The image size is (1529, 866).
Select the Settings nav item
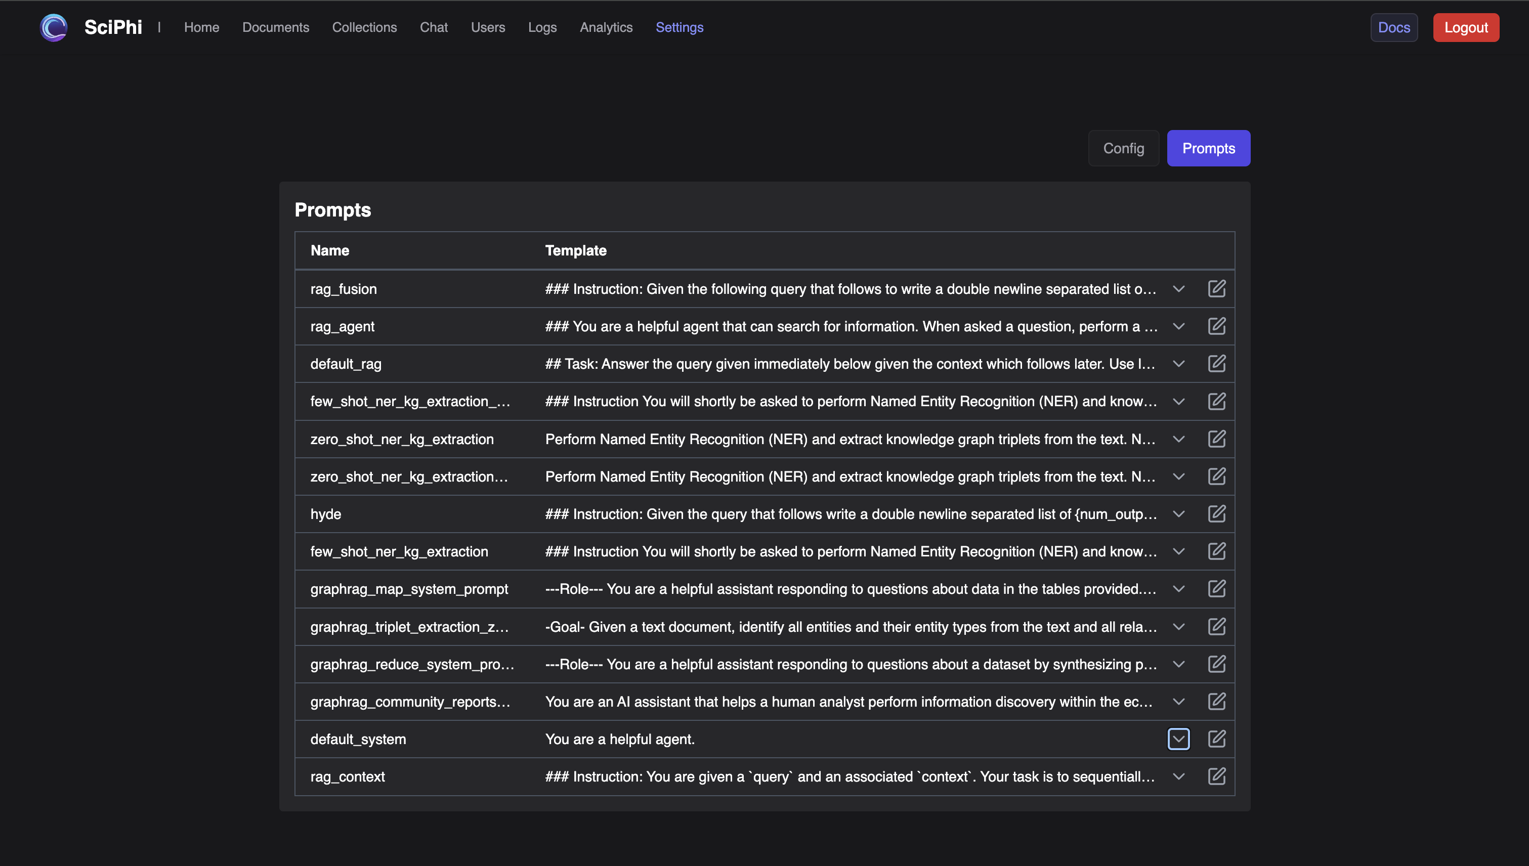679,27
